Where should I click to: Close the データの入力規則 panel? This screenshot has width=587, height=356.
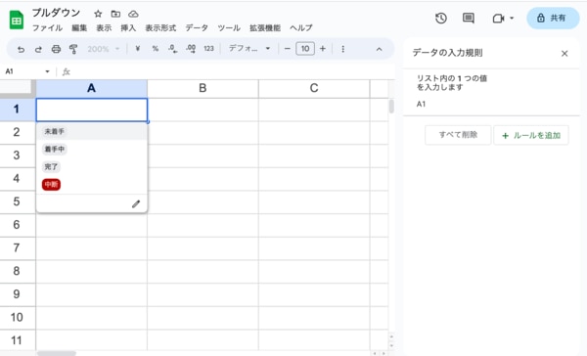click(564, 54)
